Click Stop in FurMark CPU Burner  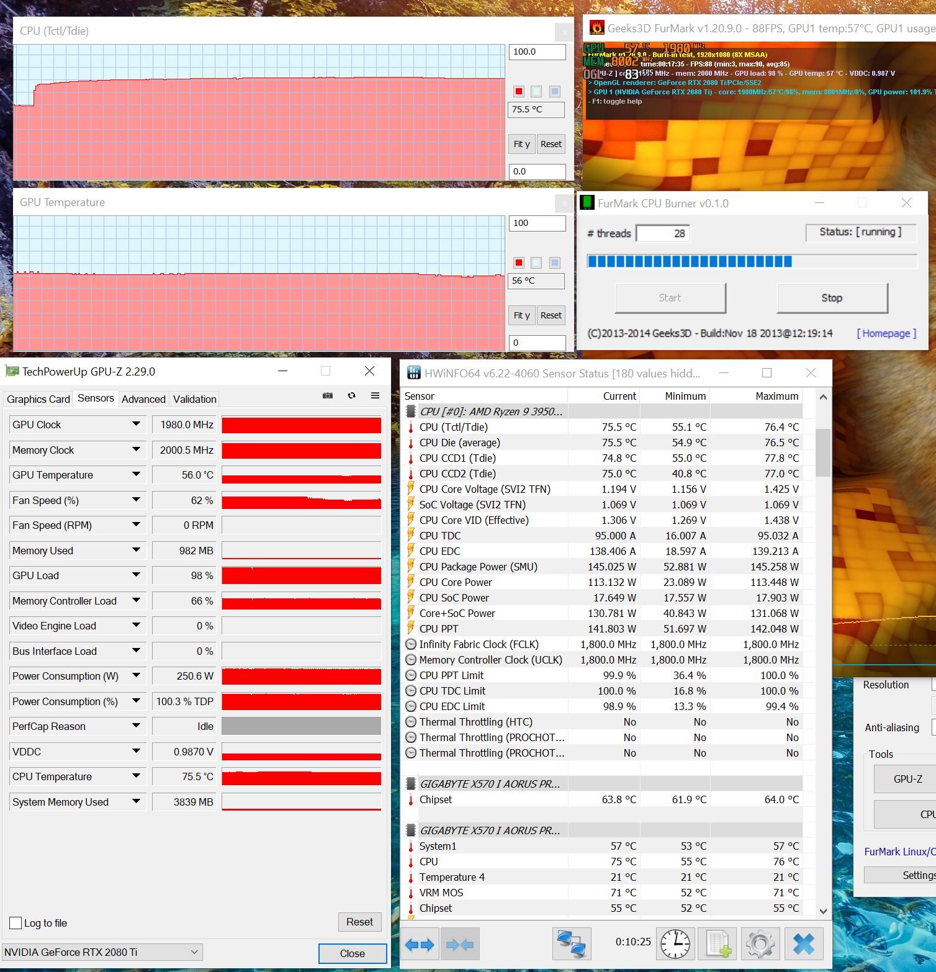pos(832,298)
